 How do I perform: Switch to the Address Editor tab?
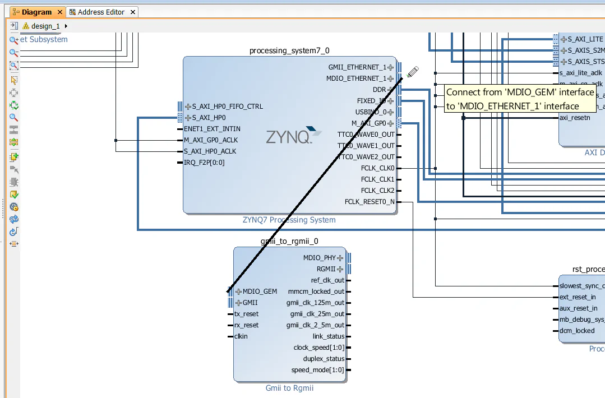point(101,11)
